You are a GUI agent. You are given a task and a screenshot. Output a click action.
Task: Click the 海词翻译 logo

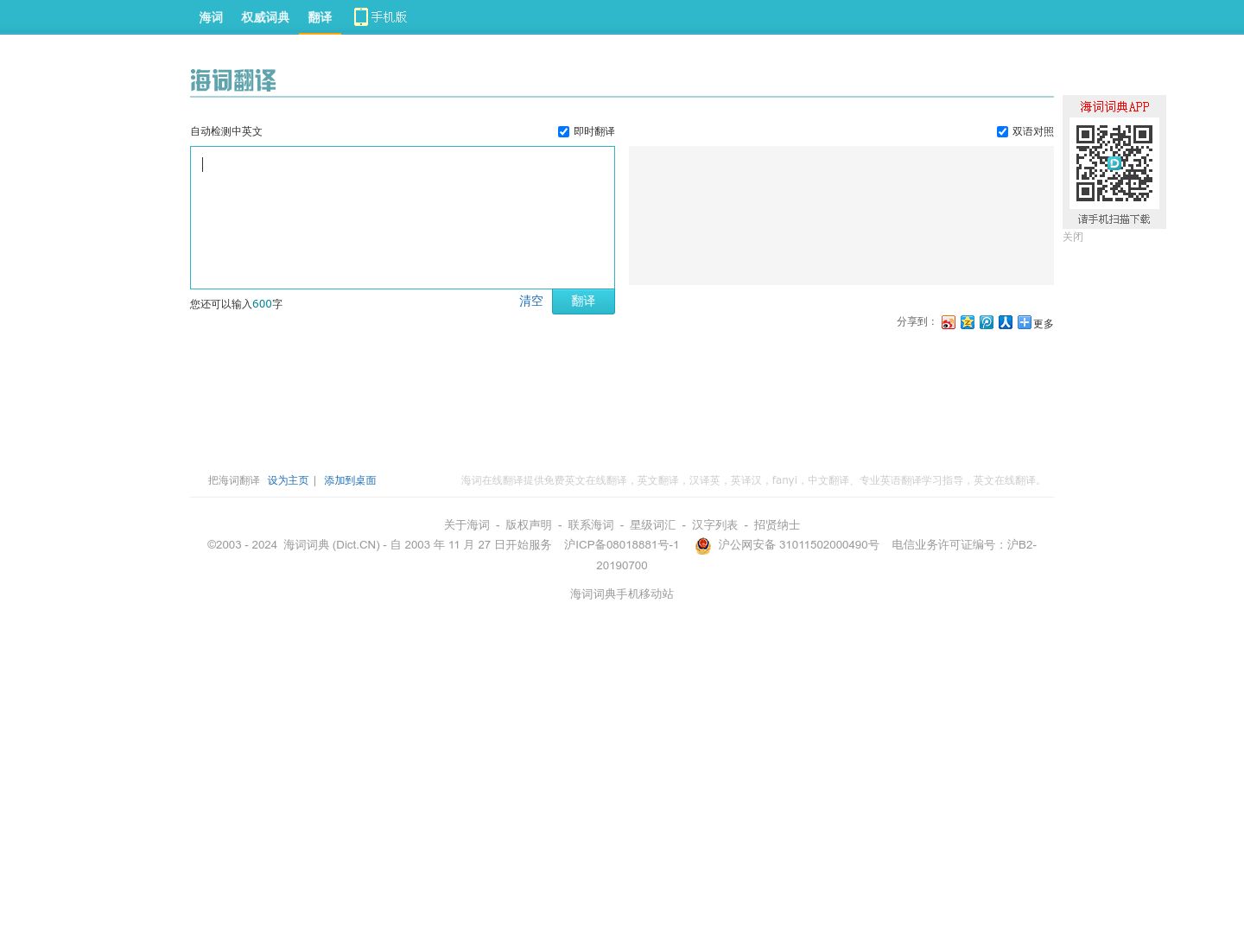point(233,80)
